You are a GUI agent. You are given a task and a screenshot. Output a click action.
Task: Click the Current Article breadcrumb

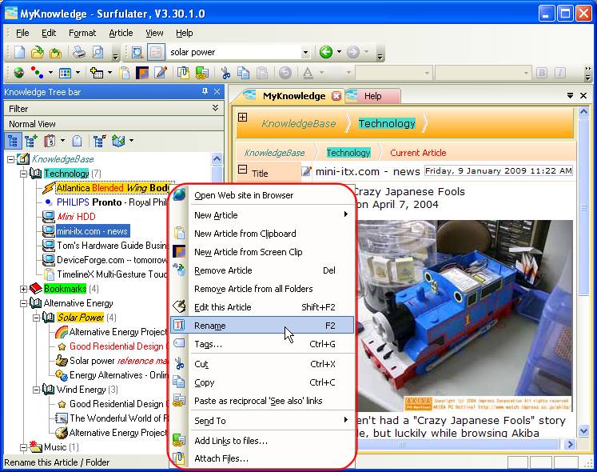click(418, 153)
